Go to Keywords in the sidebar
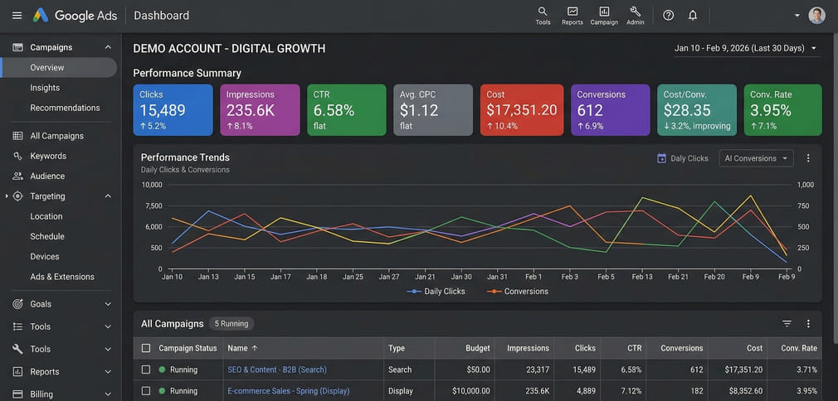The width and height of the screenshot is (838, 401). [47, 156]
